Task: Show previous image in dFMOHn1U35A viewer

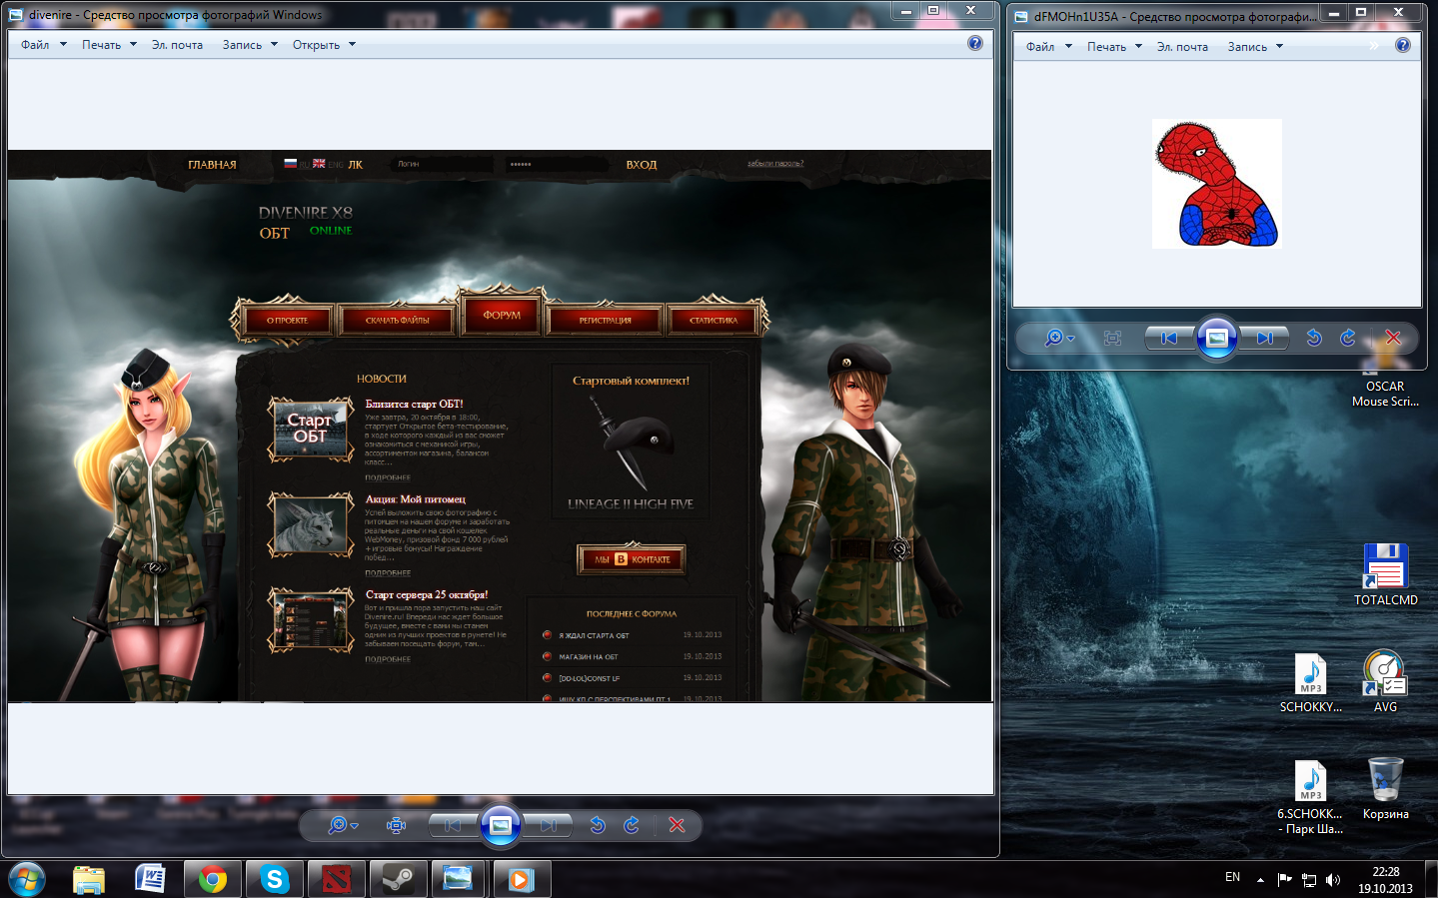Action: 1169,338
